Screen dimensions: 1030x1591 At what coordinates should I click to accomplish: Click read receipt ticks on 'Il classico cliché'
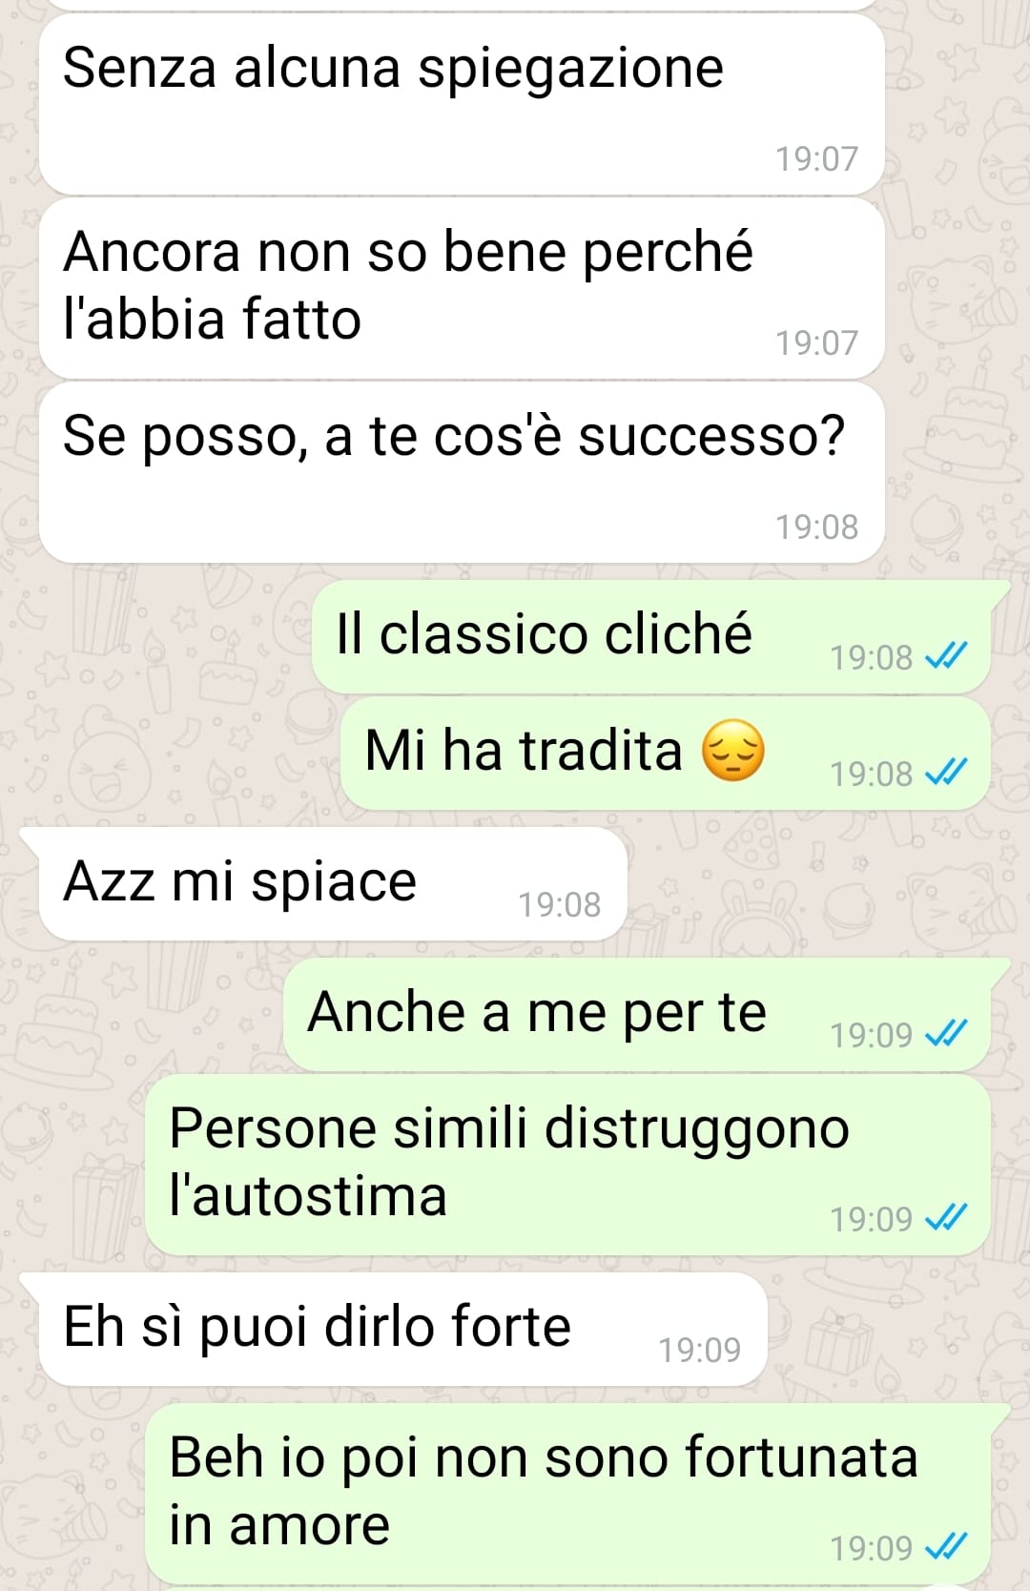[947, 656]
